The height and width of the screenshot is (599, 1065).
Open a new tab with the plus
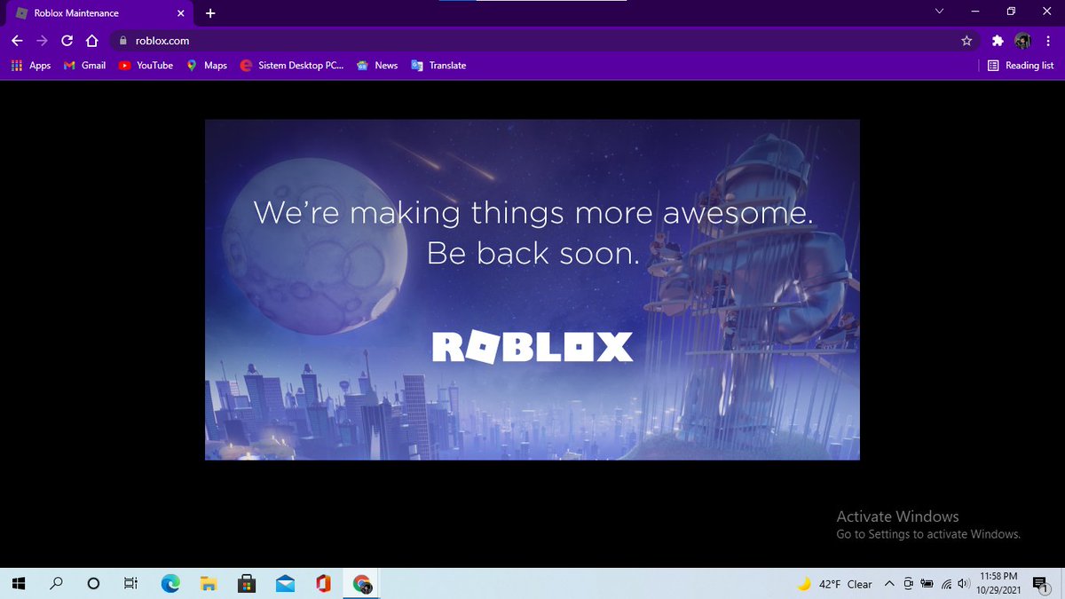(210, 13)
